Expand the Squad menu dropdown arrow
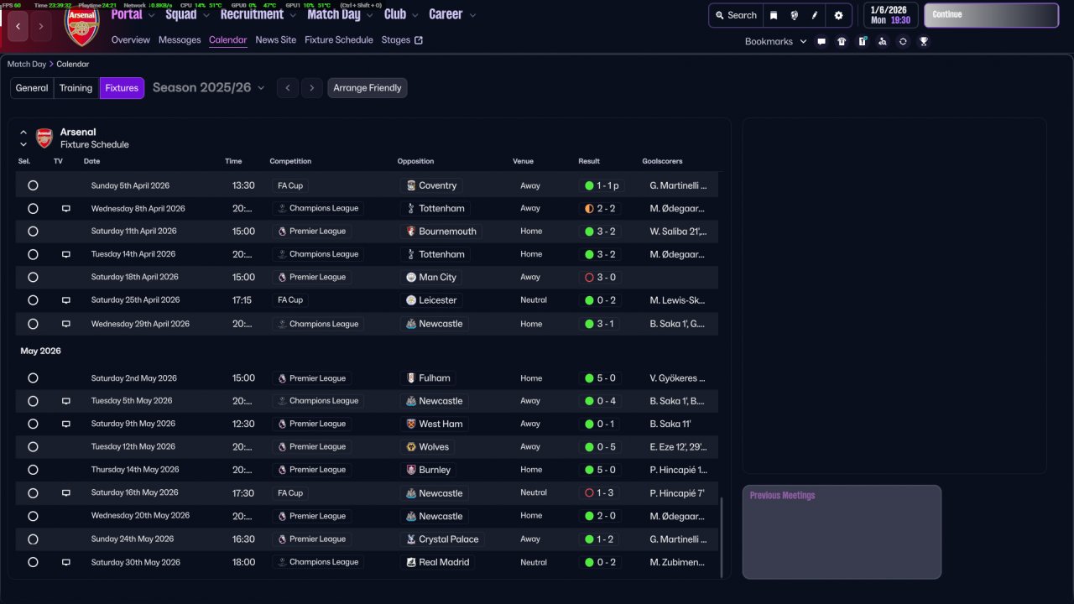The width and height of the screenshot is (1074, 604). point(206,15)
